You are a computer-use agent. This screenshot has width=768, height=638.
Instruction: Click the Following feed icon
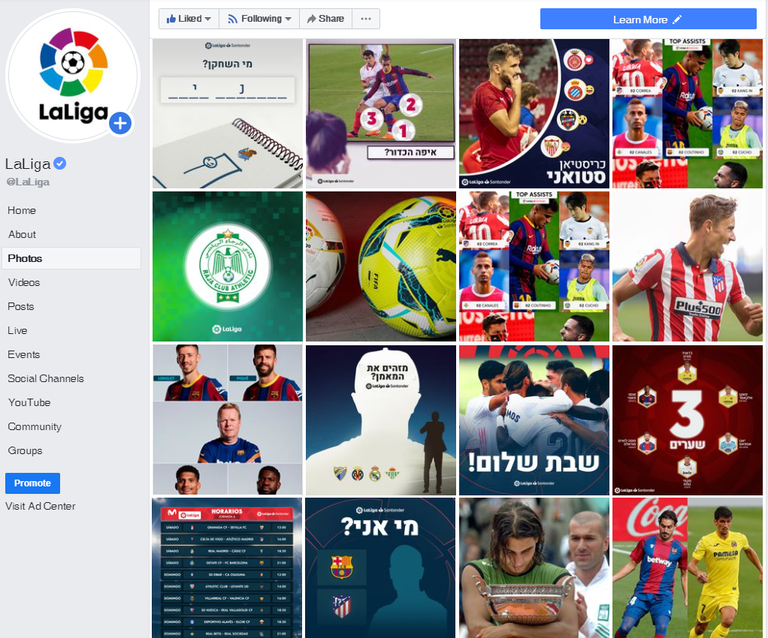pos(233,19)
